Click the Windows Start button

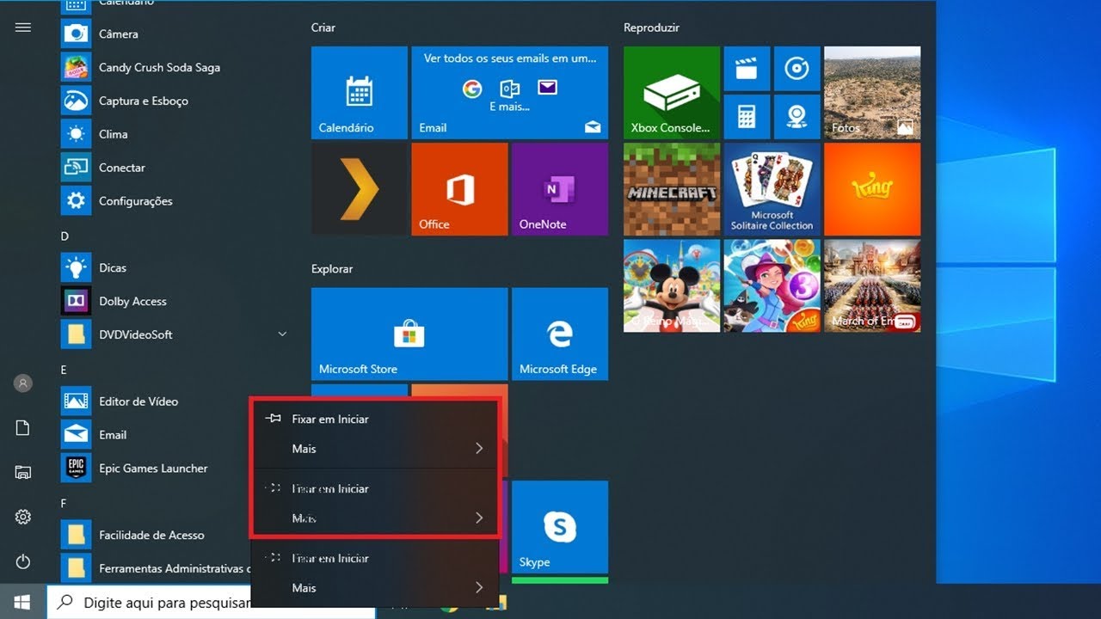(22, 602)
